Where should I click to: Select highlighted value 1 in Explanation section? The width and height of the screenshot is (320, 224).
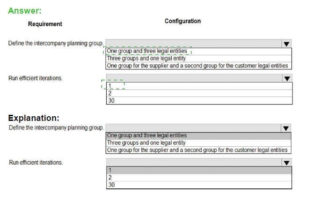pyautogui.click(x=110, y=170)
